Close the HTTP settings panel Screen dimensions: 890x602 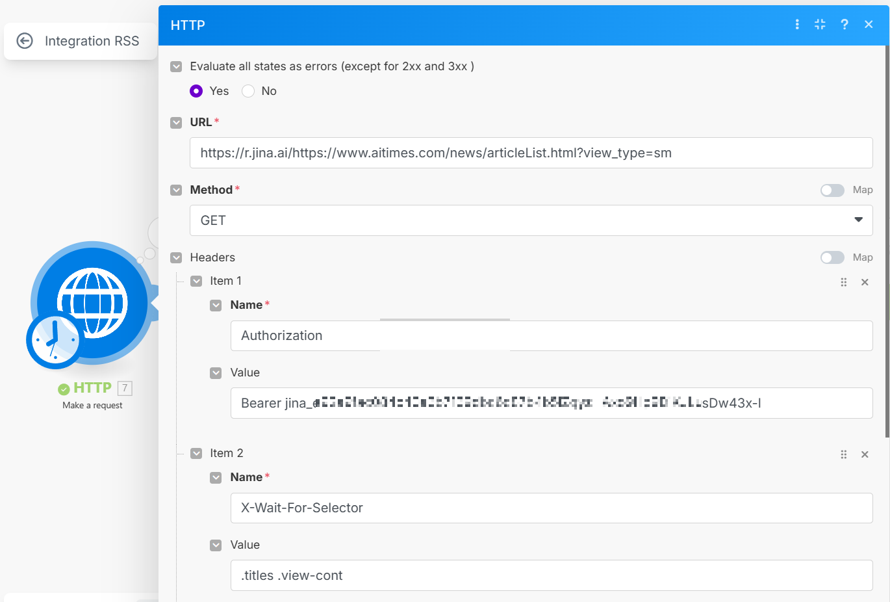[869, 25]
